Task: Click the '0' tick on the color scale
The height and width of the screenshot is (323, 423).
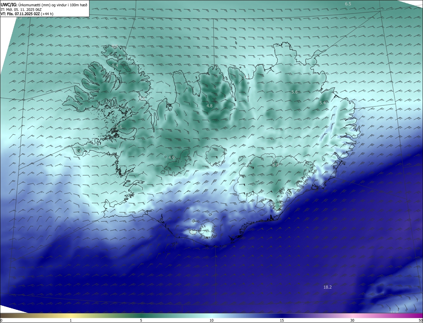Action: [1, 320]
